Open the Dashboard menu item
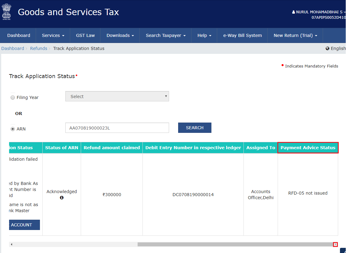The image size is (346, 253). pyautogui.click(x=18, y=35)
